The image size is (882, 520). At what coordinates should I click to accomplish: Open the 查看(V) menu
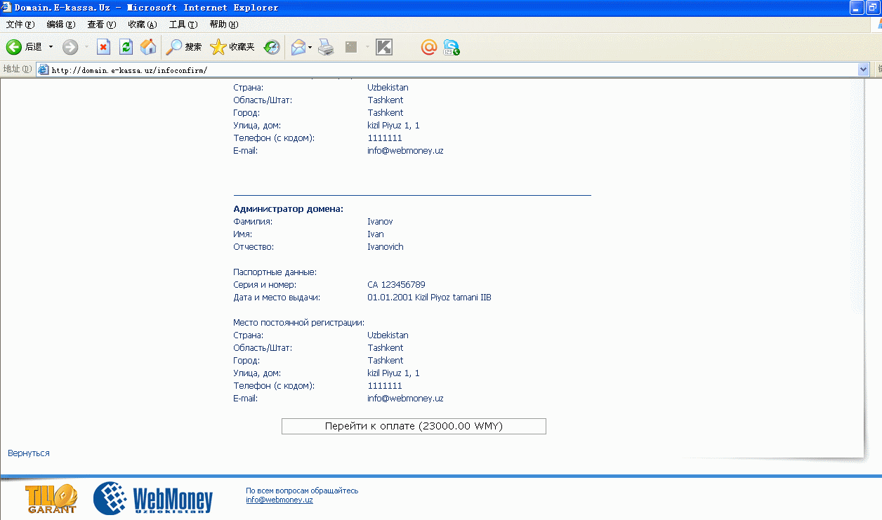click(102, 25)
